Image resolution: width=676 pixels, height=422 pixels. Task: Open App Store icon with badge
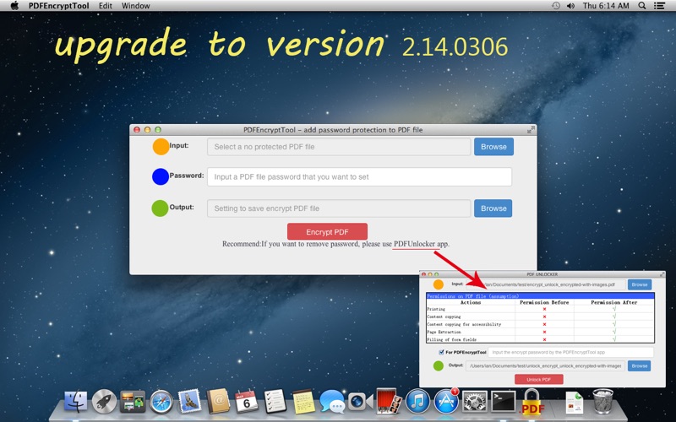pos(446,401)
